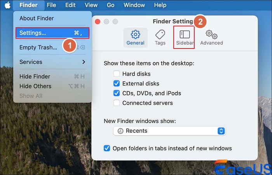This screenshot has width=272, height=175.
Task: Toggle Open folders in tabs checkbox
Action: pyautogui.click(x=107, y=148)
